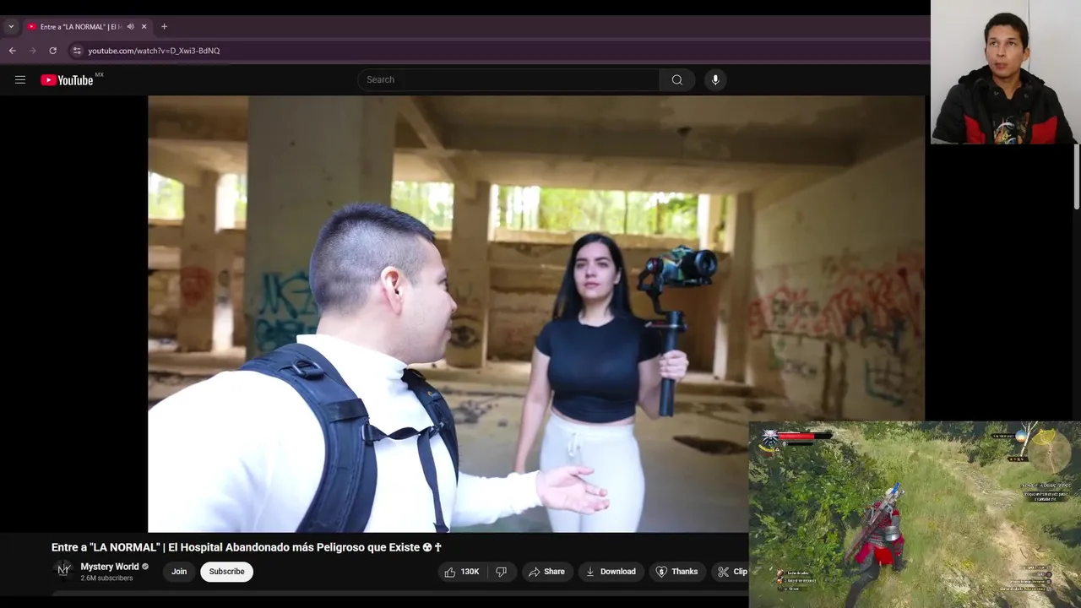
Task: Open a new browser tab
Action: pyautogui.click(x=164, y=26)
